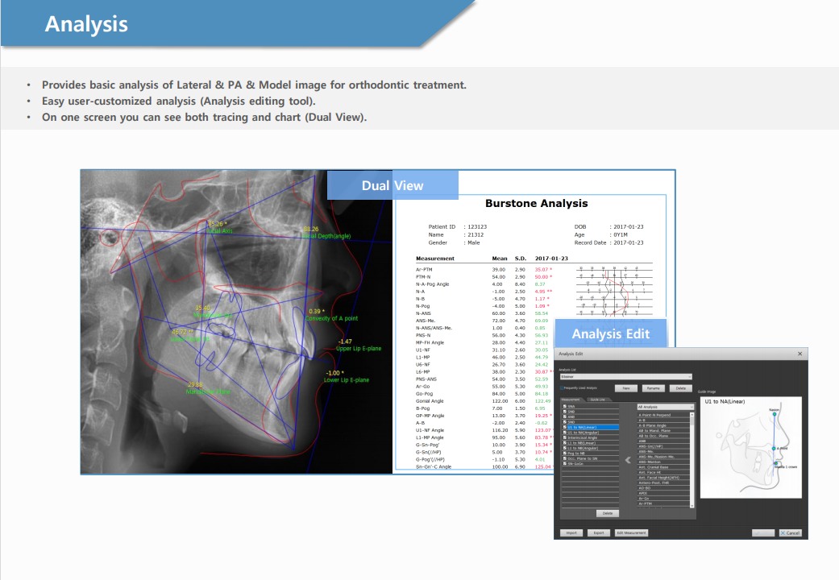Click the N-A-Pog Angle row in Burstone chart

click(484, 284)
